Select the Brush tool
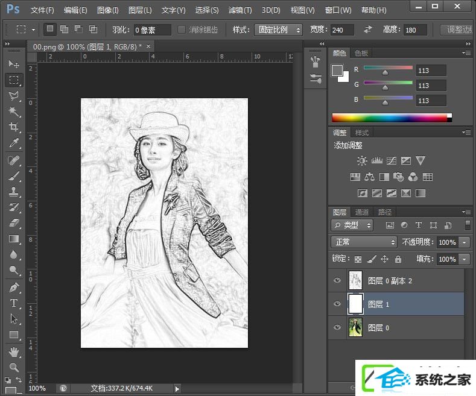Image resolution: width=476 pixels, height=396 pixels. coord(14,176)
